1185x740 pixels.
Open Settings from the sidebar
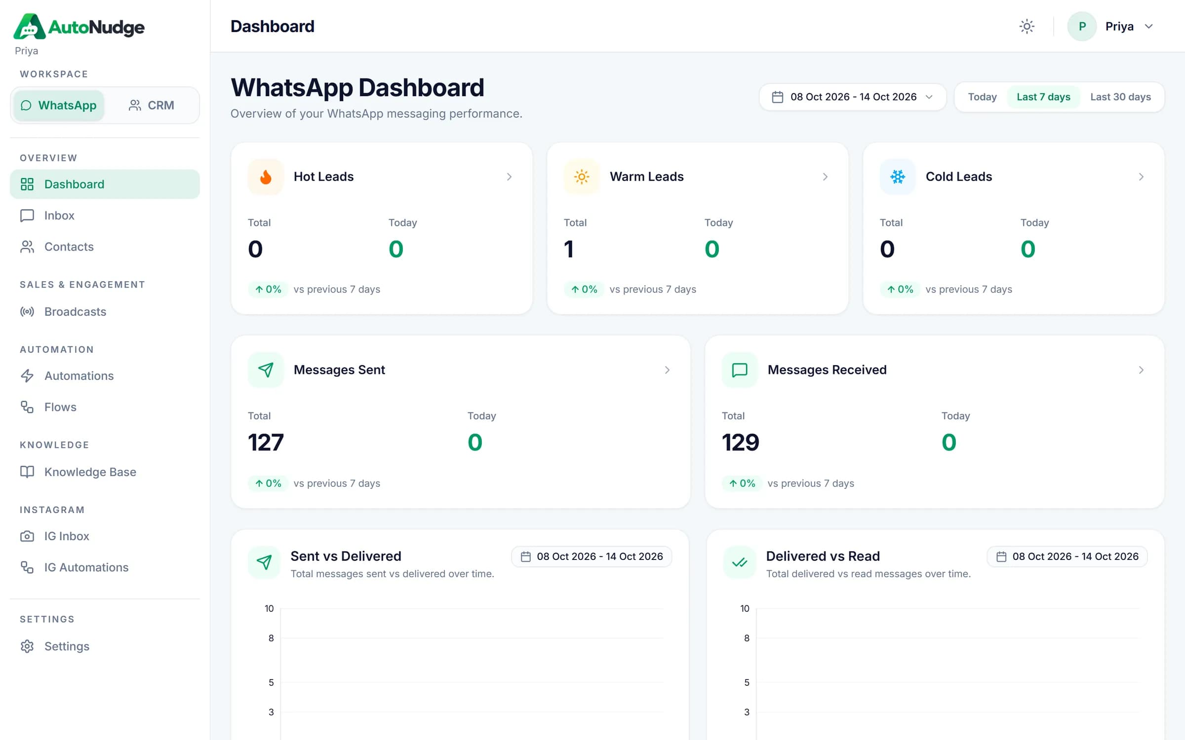coord(105,646)
